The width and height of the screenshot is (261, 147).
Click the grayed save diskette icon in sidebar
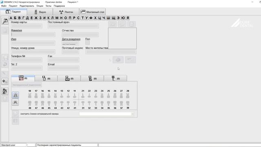pyautogui.click(x=5, y=58)
